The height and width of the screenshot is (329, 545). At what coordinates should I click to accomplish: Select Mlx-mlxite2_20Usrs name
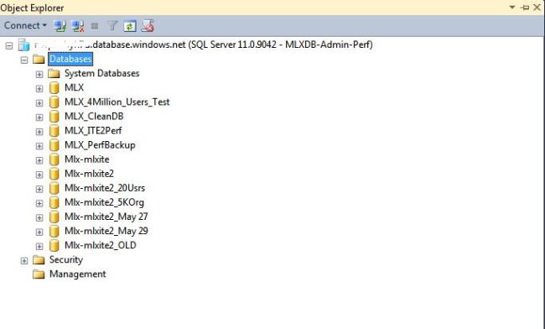(105, 188)
